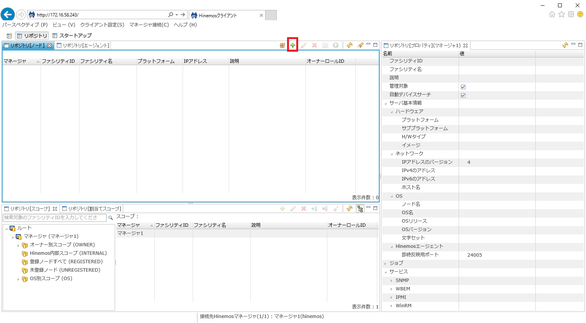Switch to リポジトリ[エージェント] tab
586x323 pixels.
[83, 45]
